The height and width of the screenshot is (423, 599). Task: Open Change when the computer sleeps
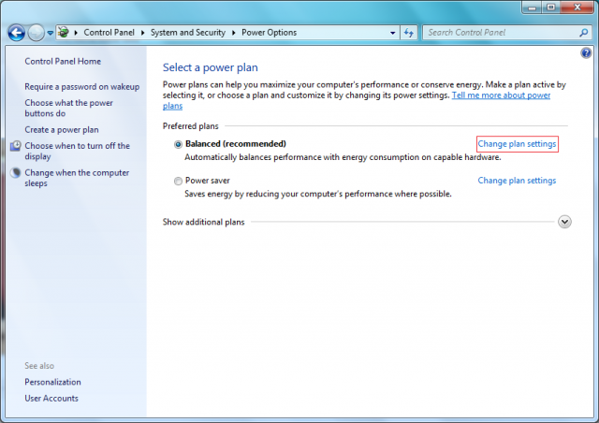(x=77, y=178)
